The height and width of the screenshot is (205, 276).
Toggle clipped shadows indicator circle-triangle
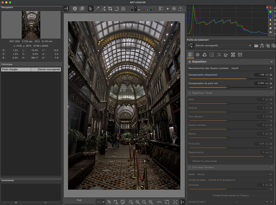pos(174,9)
